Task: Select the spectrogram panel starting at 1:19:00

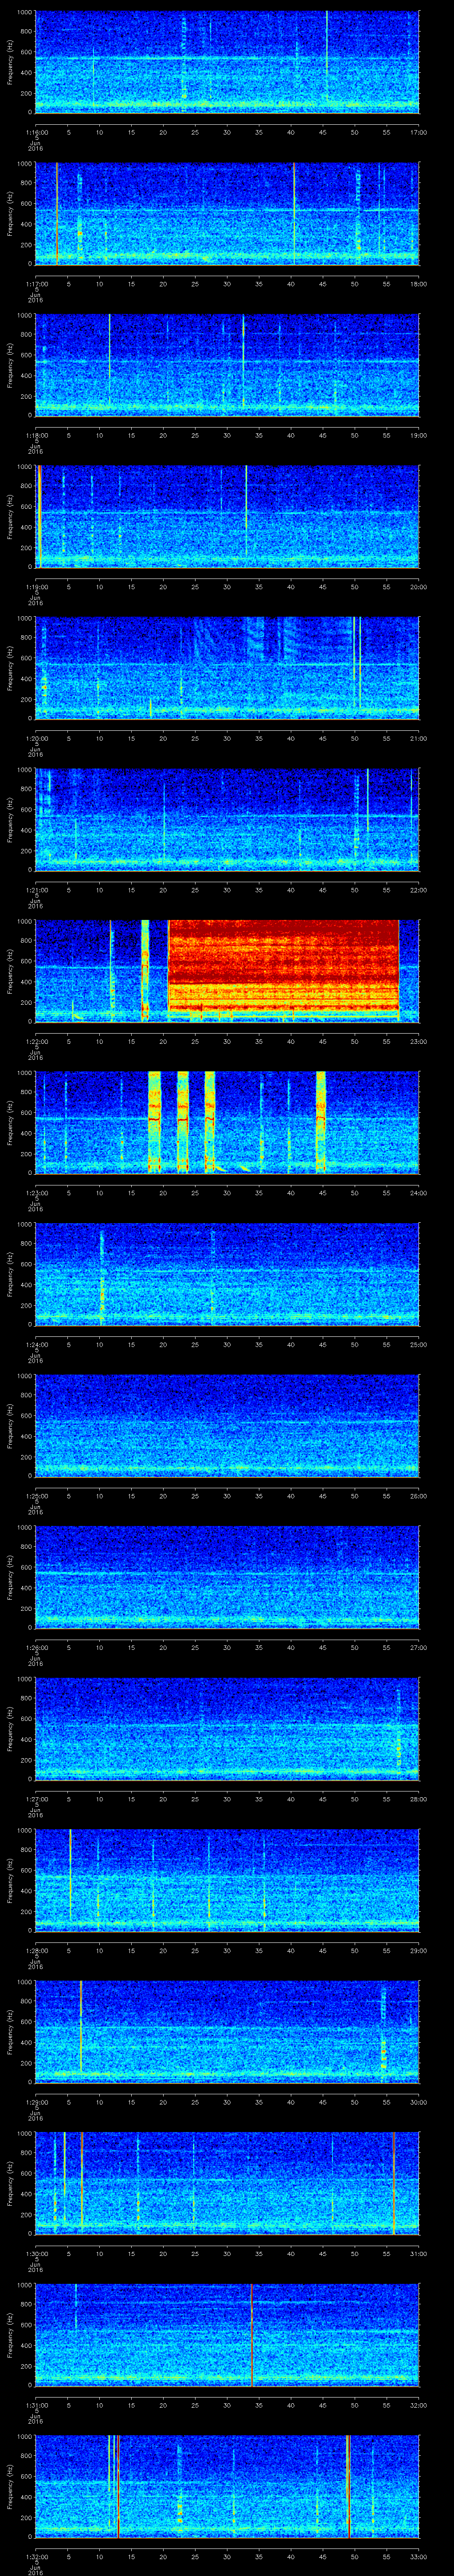Action: tap(227, 517)
